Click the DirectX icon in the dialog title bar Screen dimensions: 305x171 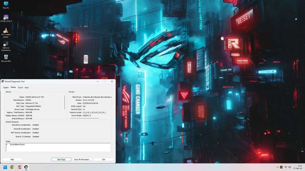click(3, 81)
